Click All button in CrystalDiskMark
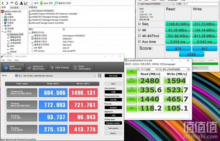 (132, 71)
